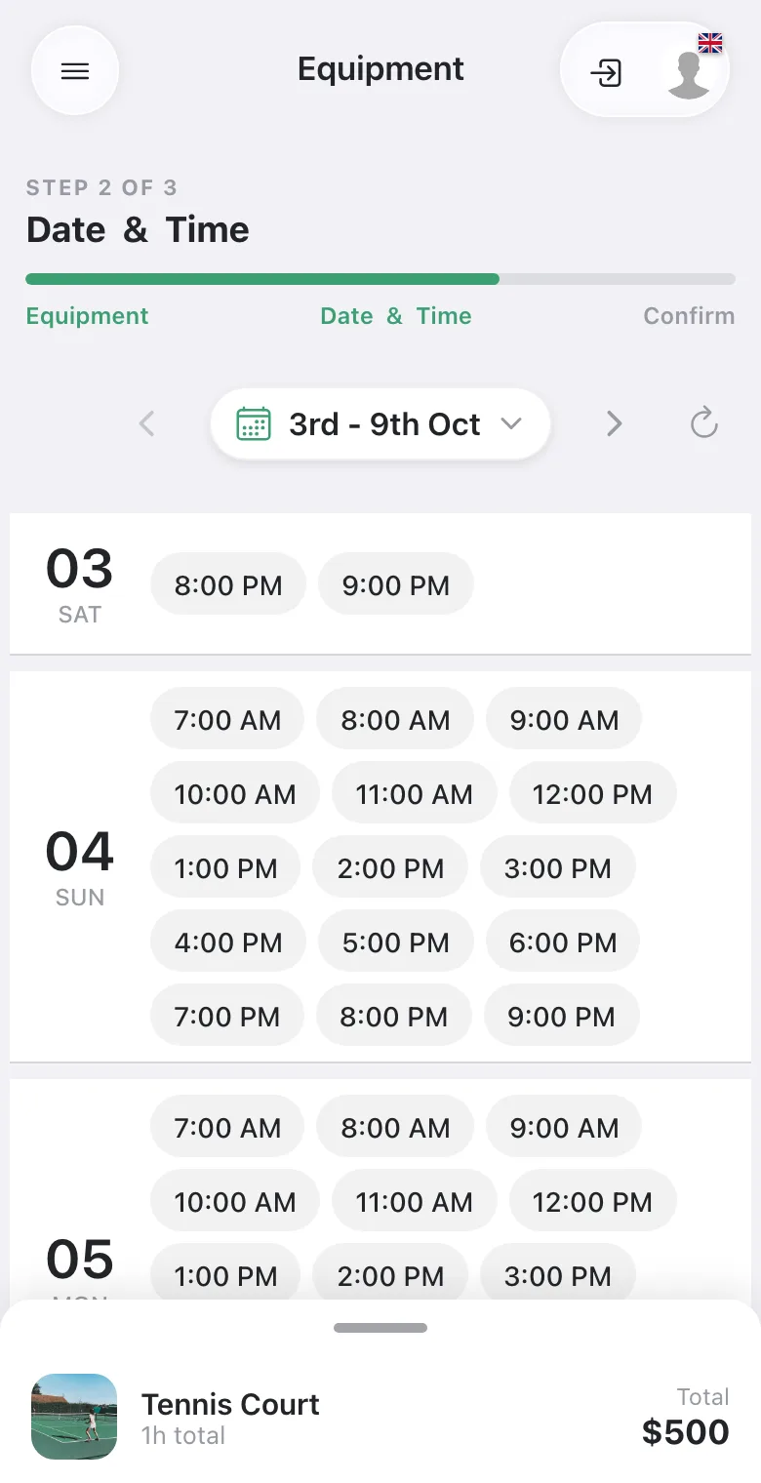Viewport: 761px width, 1483px height.
Task: Pick the 7:00 AM slot on Sunday 04
Action: [x=227, y=720]
